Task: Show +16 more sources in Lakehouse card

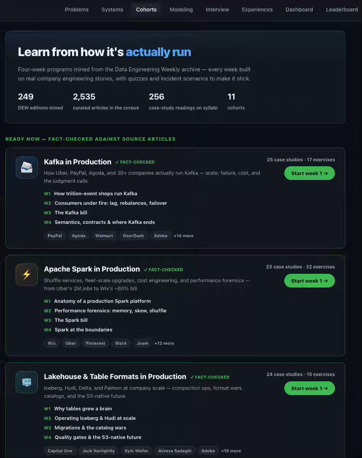Action: click(231, 451)
